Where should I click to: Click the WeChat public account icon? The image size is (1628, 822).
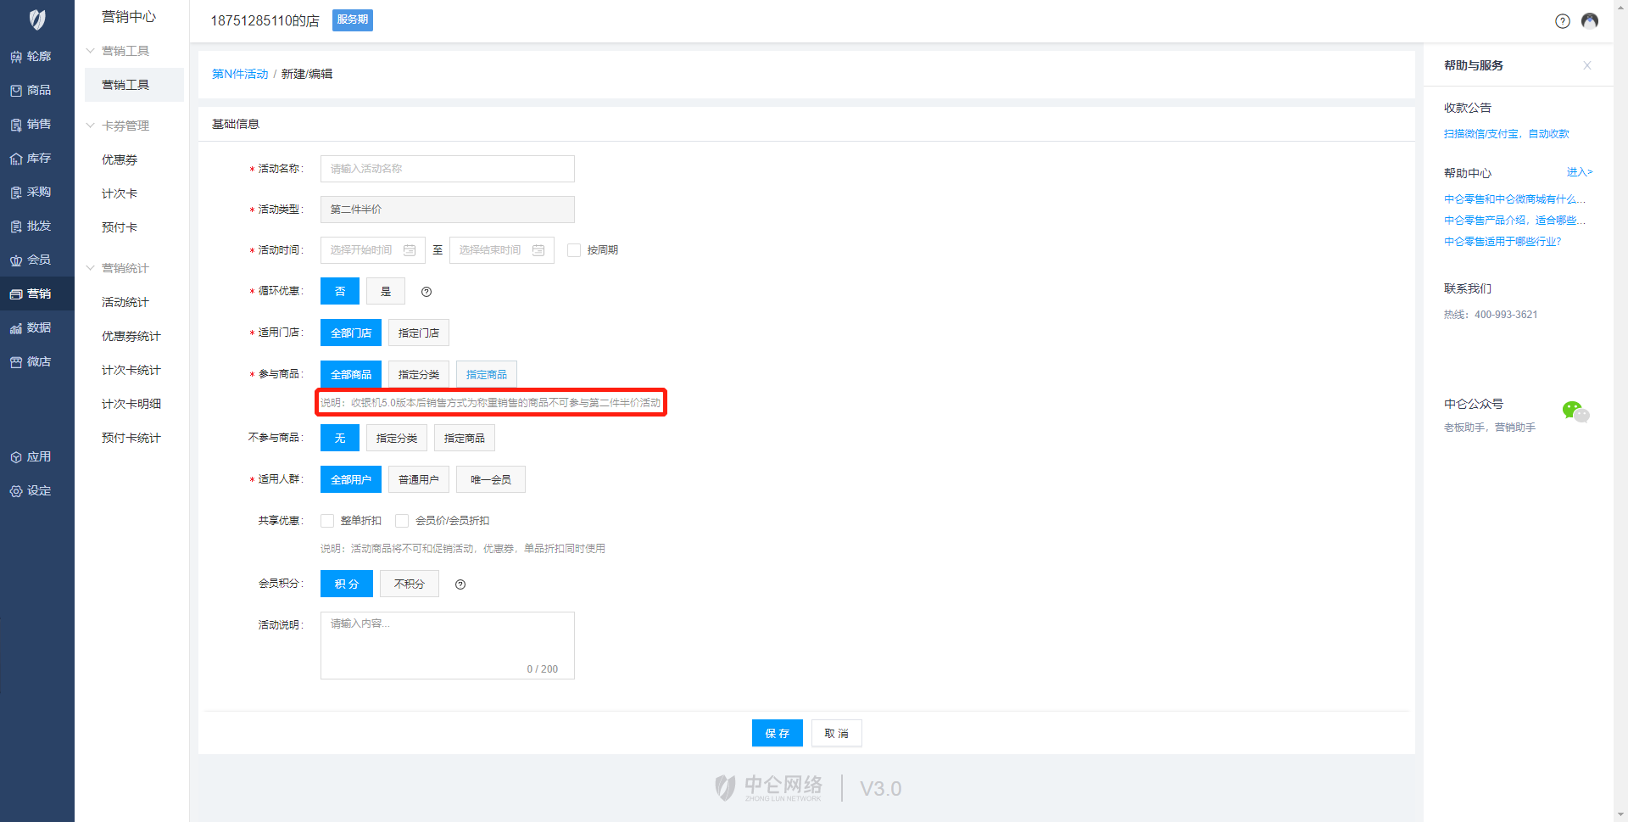(1575, 412)
